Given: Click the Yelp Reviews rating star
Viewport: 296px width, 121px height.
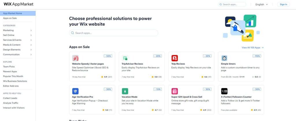Looking at the screenshot, I should click(202, 77).
